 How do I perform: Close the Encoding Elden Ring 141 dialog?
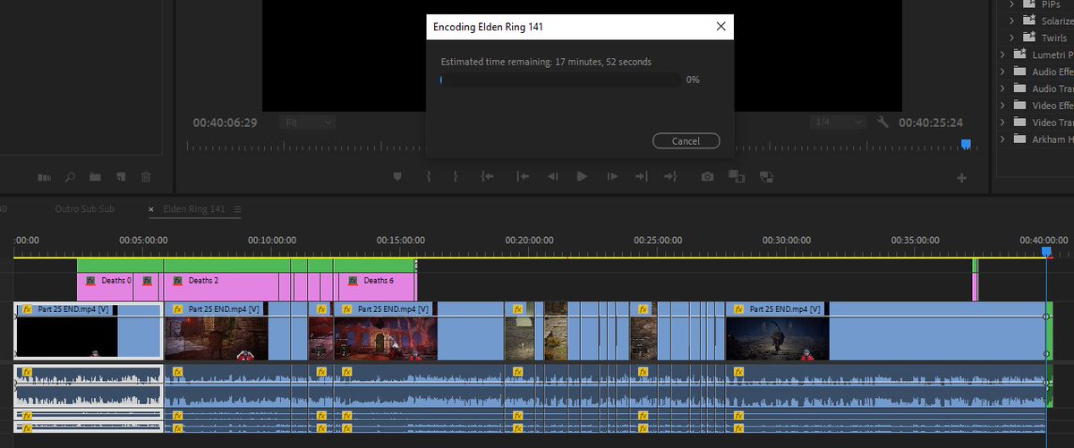[x=720, y=27]
